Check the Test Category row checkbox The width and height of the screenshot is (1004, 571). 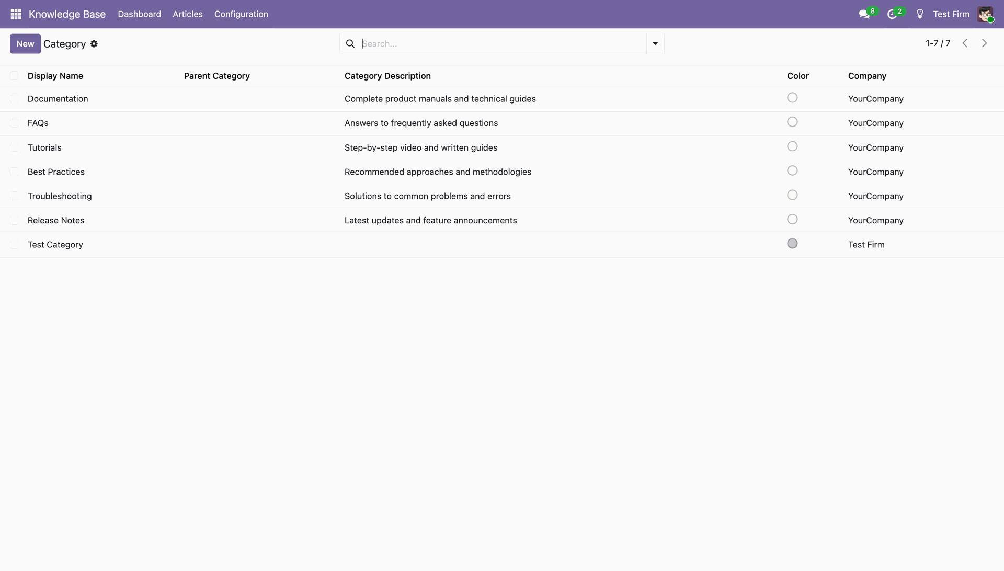[x=14, y=245]
